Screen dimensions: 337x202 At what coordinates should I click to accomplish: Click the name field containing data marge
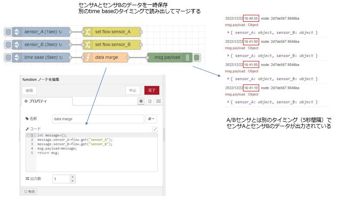coord(97,118)
